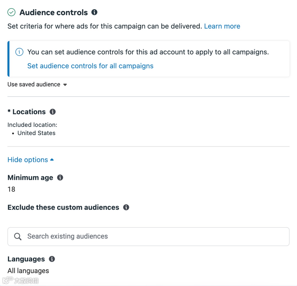Click the watermark logo in the corner
Screen dimensions: 297x286
(20, 280)
